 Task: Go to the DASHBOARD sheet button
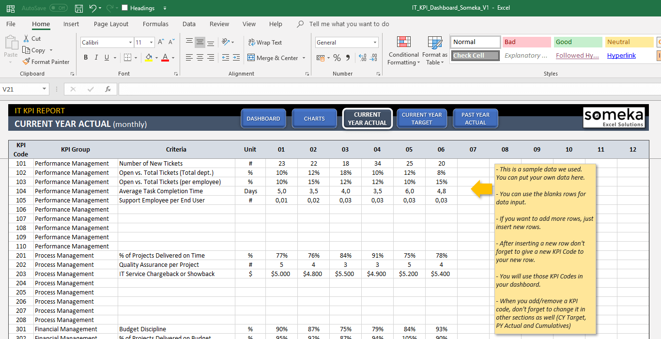click(x=263, y=119)
